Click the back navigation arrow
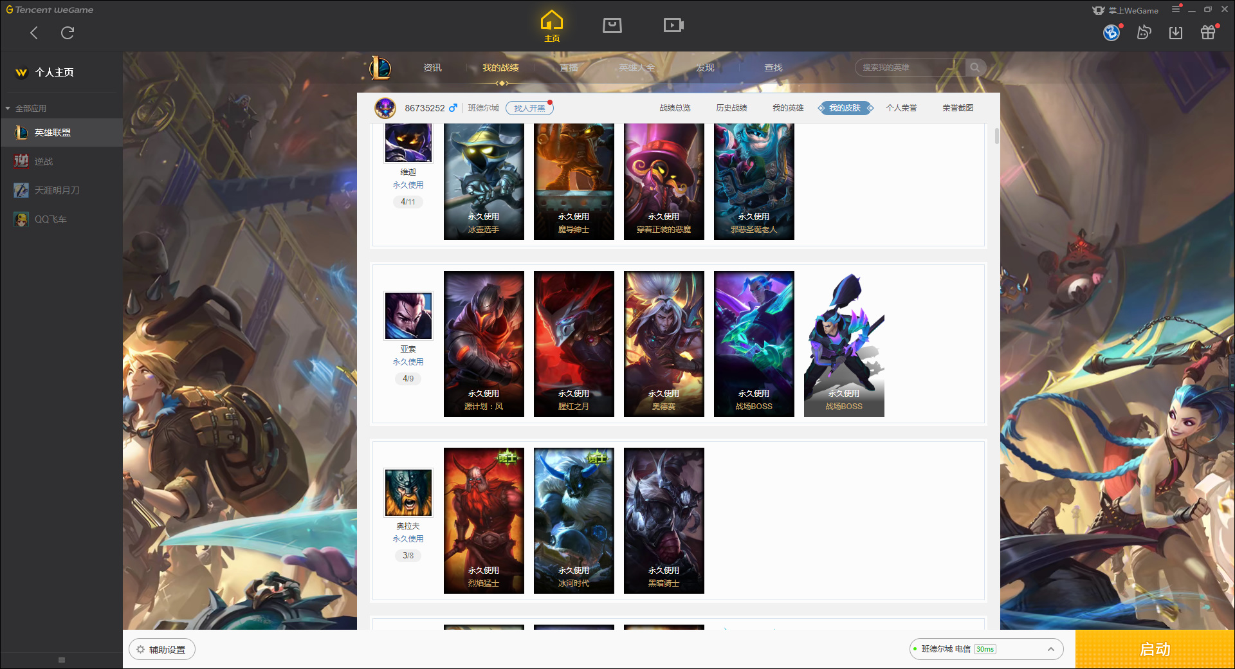Image resolution: width=1235 pixels, height=669 pixels. coord(34,33)
